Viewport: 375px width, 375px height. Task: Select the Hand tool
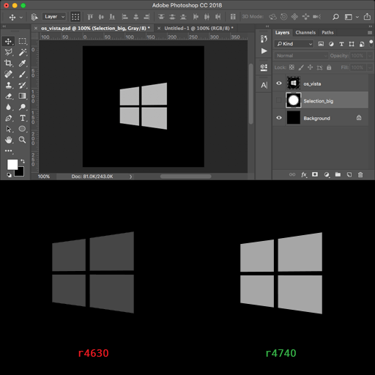(x=8, y=140)
